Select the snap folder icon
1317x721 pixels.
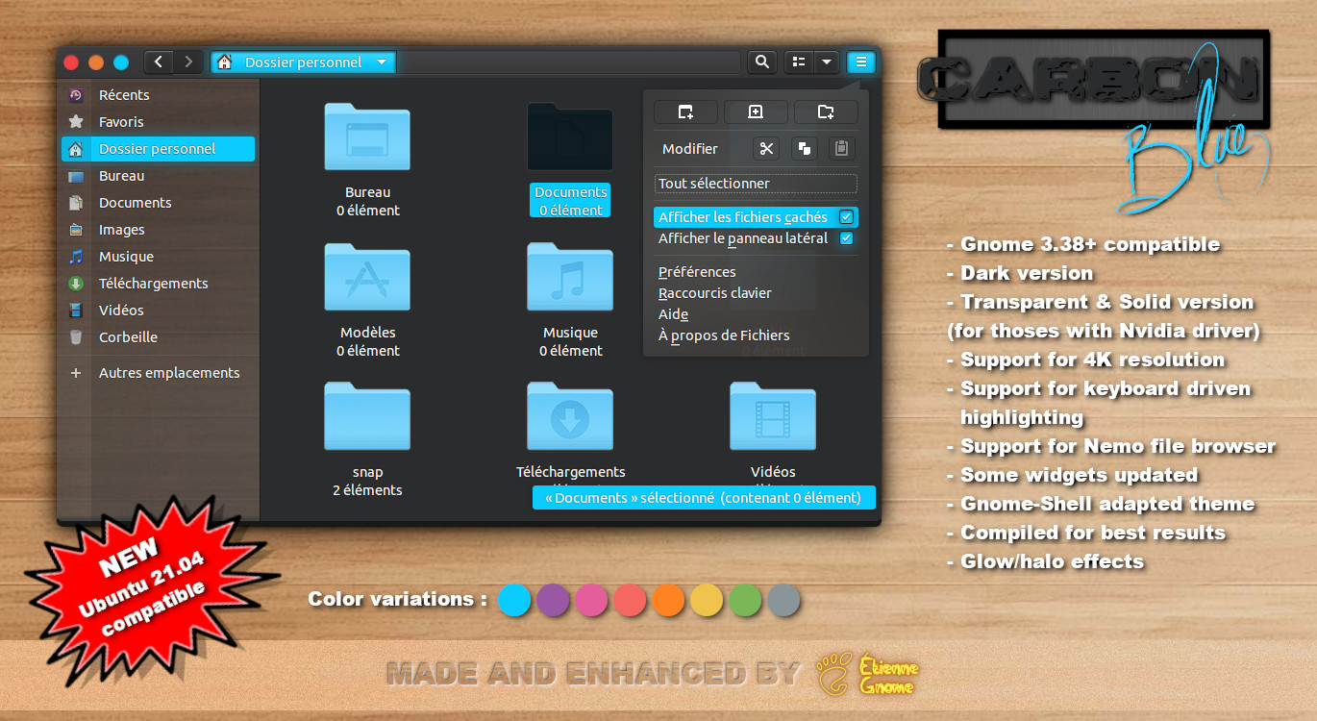click(367, 416)
